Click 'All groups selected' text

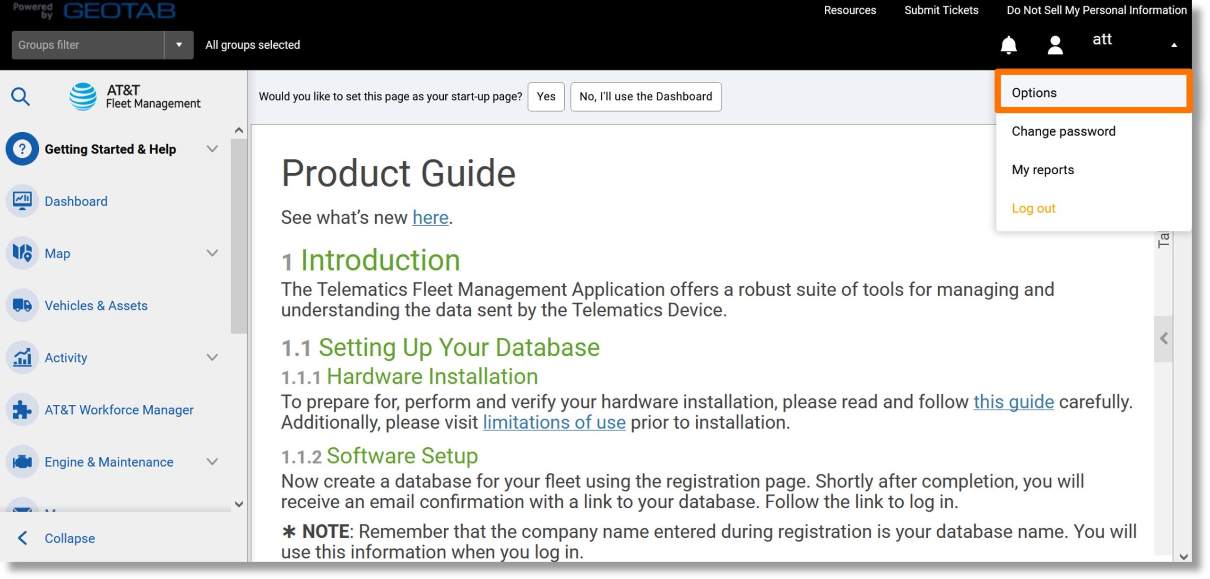[x=252, y=45]
